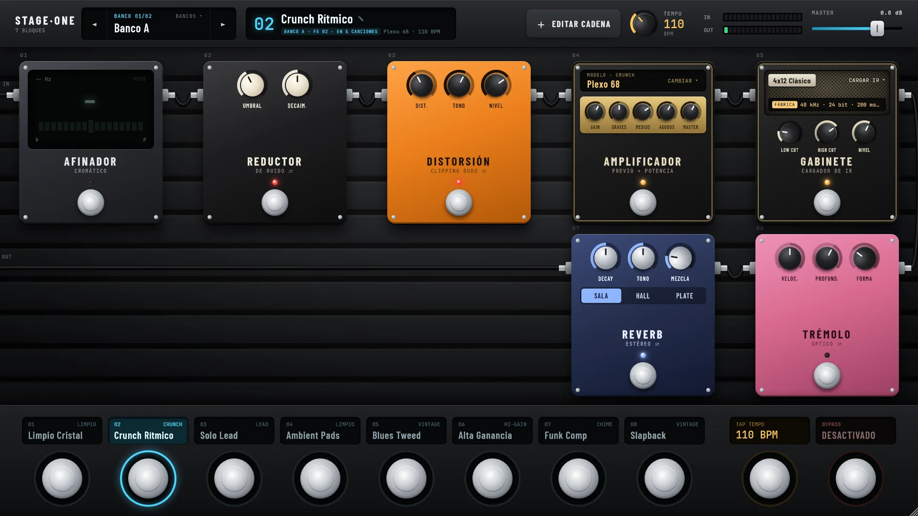This screenshot has width=918, height=516.
Task: Open the CARGAR IR dropdown
Action: (x=866, y=80)
